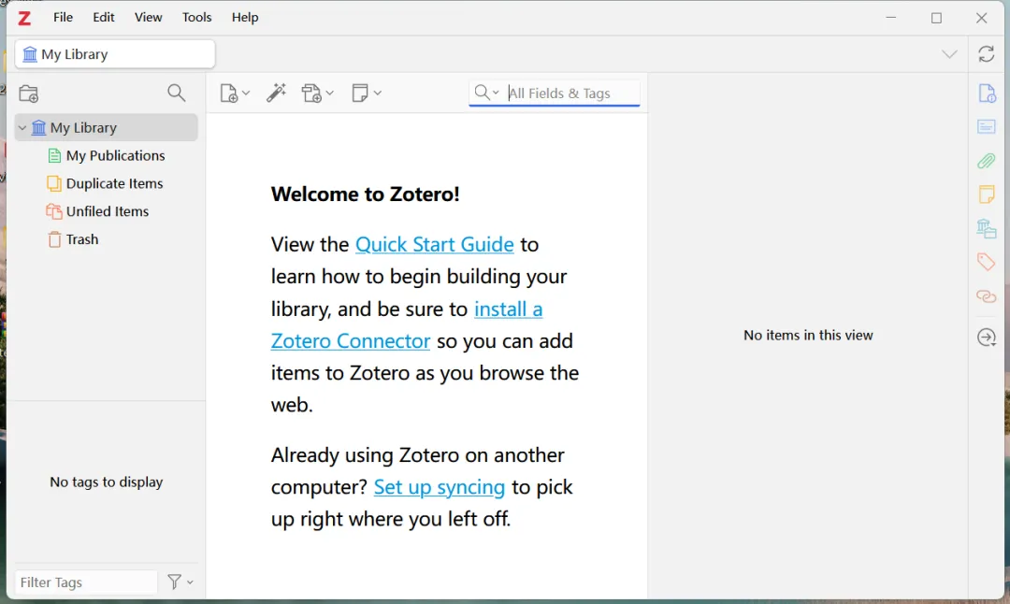Image resolution: width=1010 pixels, height=604 pixels.
Task: Minimize the Zotero window
Action: click(x=891, y=18)
